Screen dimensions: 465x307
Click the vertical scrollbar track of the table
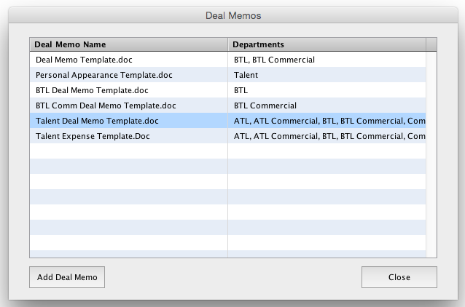[431, 154]
